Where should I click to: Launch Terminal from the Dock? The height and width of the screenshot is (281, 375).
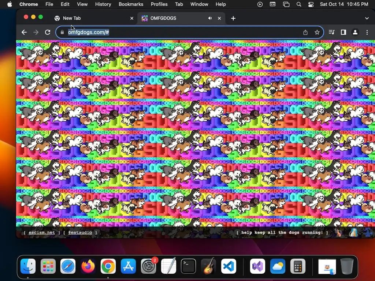[189, 266]
